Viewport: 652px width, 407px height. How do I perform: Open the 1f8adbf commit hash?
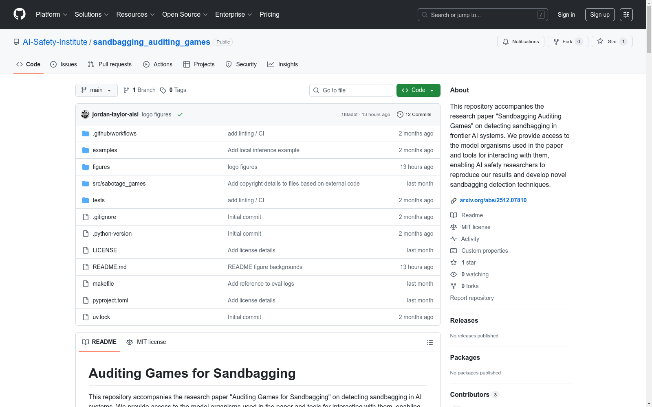tap(349, 114)
